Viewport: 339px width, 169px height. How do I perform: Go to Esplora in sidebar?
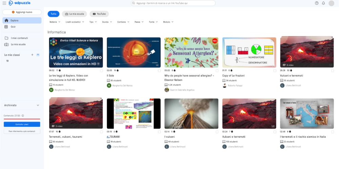point(22,21)
